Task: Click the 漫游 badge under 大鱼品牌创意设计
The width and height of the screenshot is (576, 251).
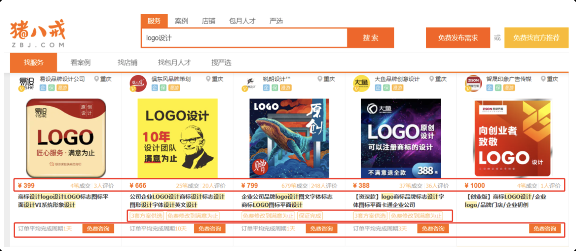Action: [398, 88]
